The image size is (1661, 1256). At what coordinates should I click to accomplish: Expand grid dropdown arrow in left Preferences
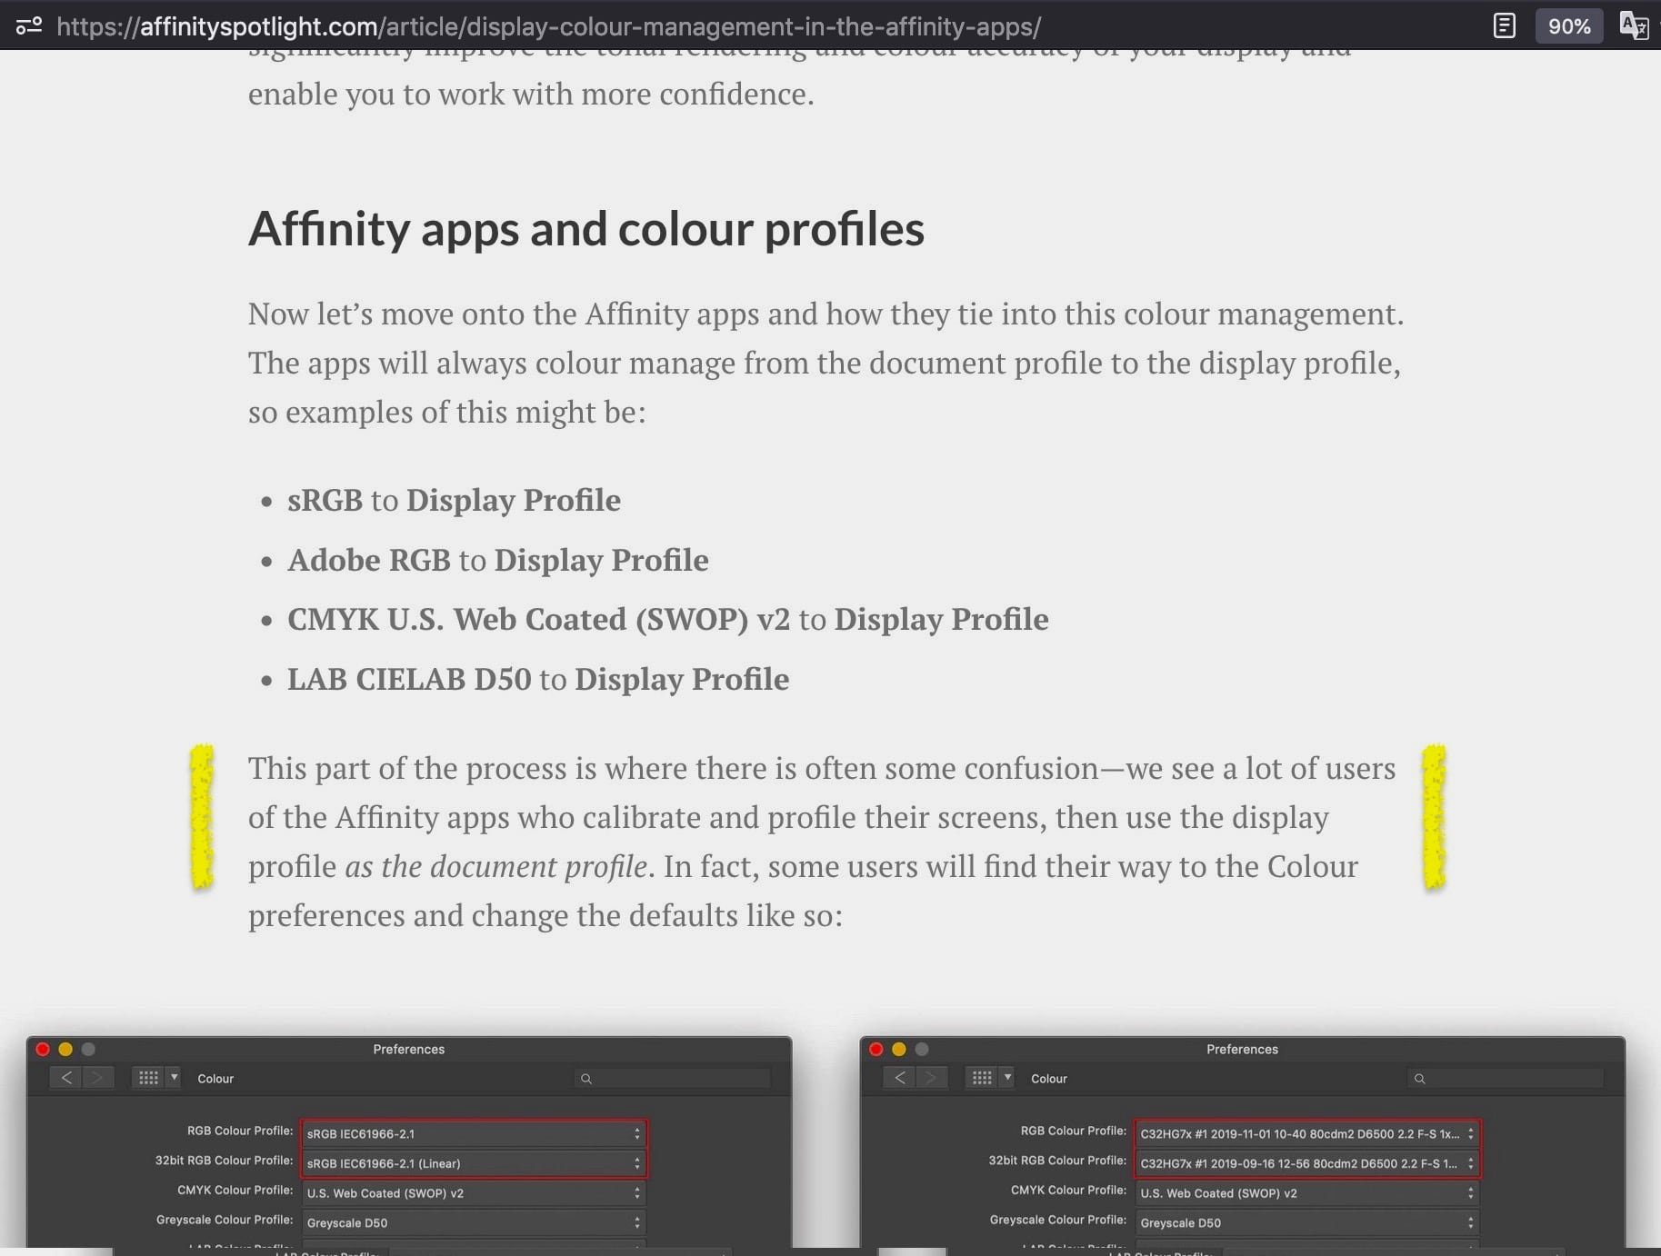click(x=174, y=1078)
